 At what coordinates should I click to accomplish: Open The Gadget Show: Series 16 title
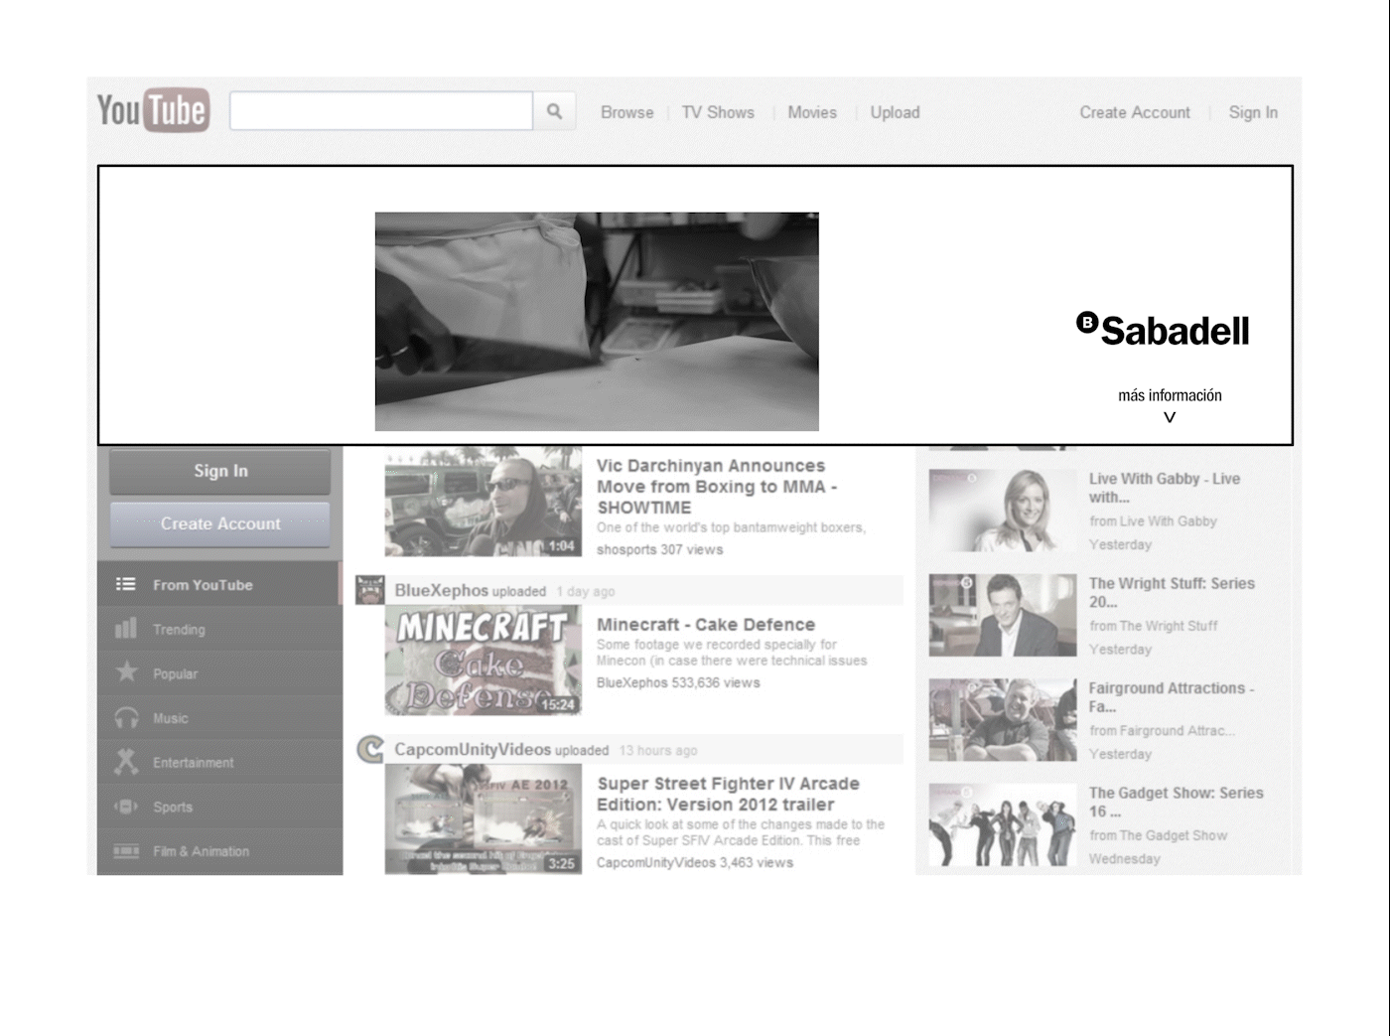coord(1176,802)
